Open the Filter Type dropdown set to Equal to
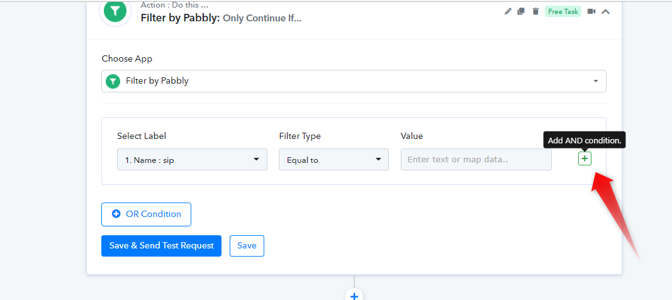The width and height of the screenshot is (672, 300). 333,159
